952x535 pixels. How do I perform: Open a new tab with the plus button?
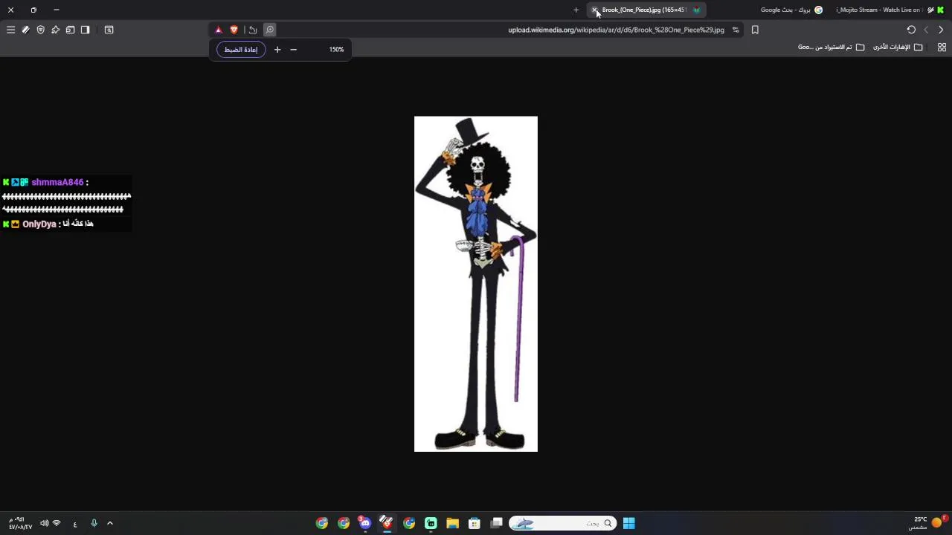576,10
